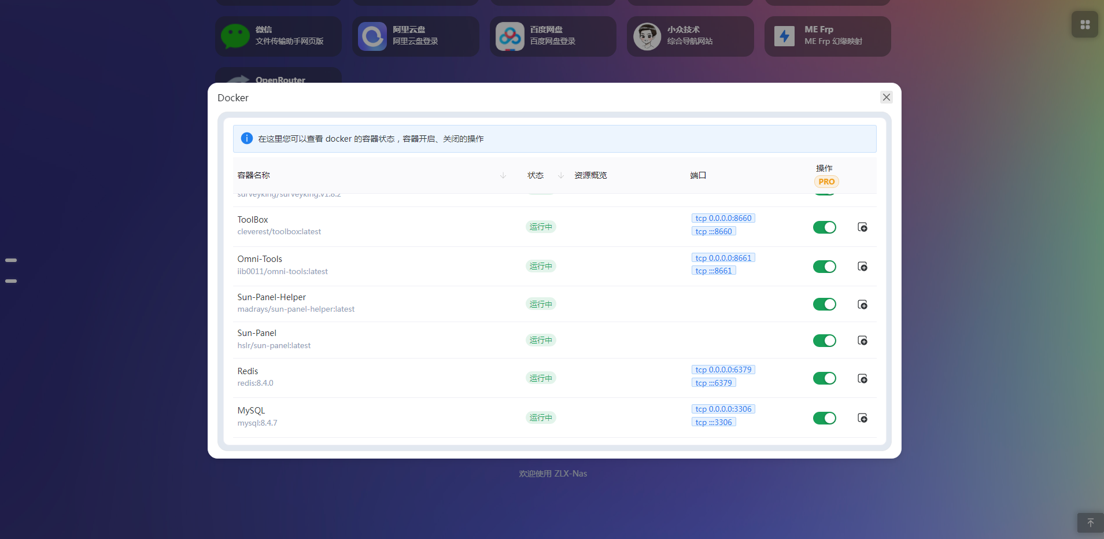Disable the Redis container switch
Image resolution: width=1104 pixels, height=539 pixels.
point(824,378)
